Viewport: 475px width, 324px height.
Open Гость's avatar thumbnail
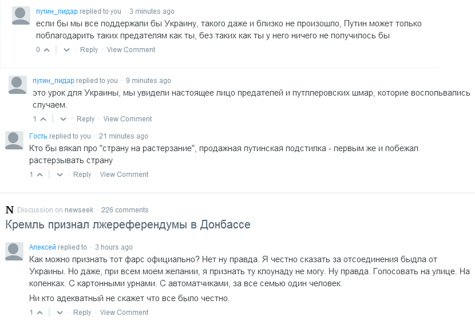coord(14,140)
